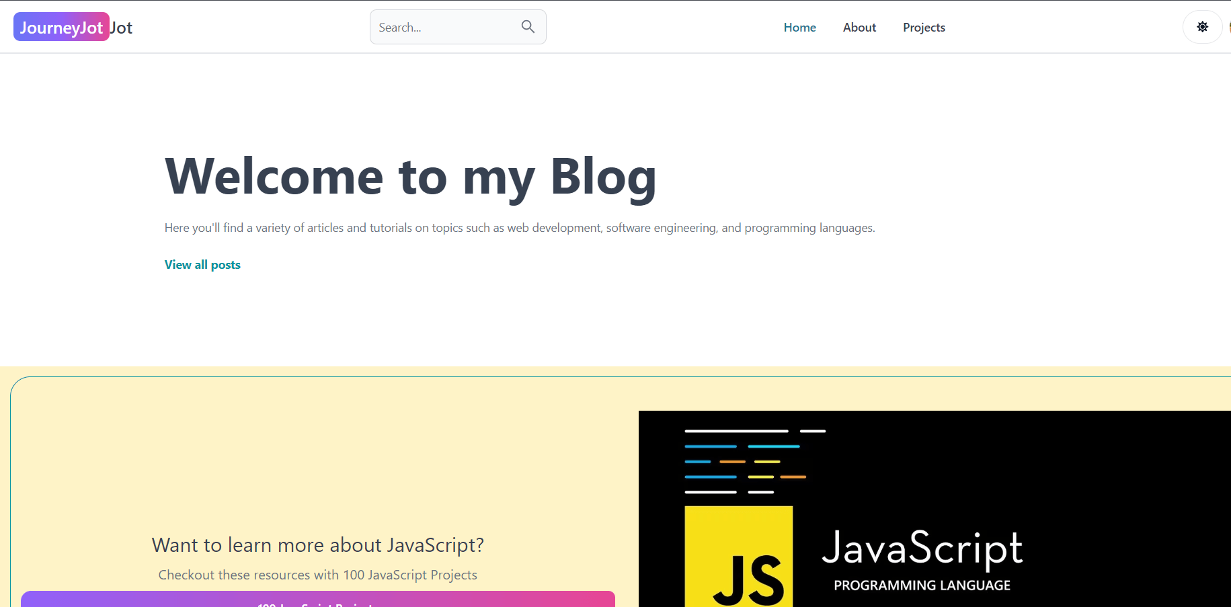This screenshot has height=607, width=1231.
Task: Click the 'Want to learn more about JavaScript?' heading
Action: click(318, 545)
